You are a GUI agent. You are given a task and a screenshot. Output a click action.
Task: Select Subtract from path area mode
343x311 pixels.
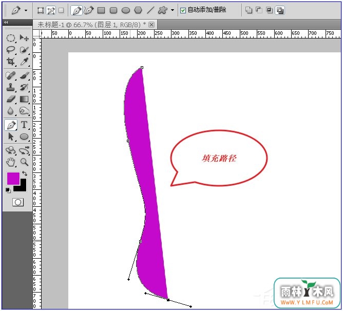259,10
